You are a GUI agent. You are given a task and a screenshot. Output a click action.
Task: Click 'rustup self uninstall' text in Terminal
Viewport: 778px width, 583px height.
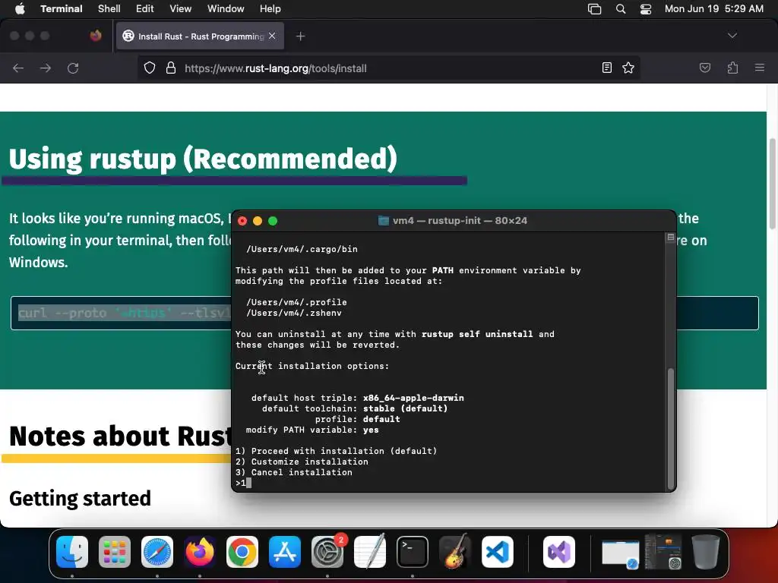(x=477, y=334)
